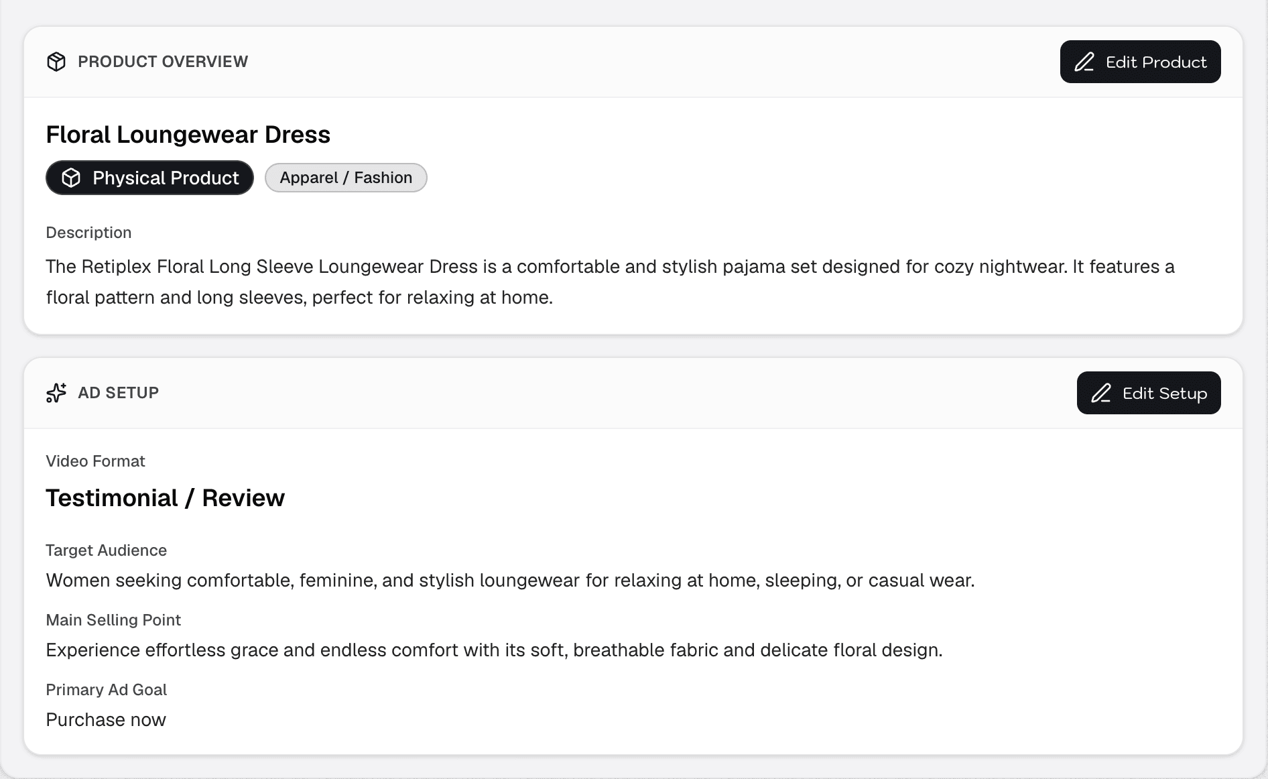Click the package icon beside Product Overview
The image size is (1268, 779).
click(56, 62)
